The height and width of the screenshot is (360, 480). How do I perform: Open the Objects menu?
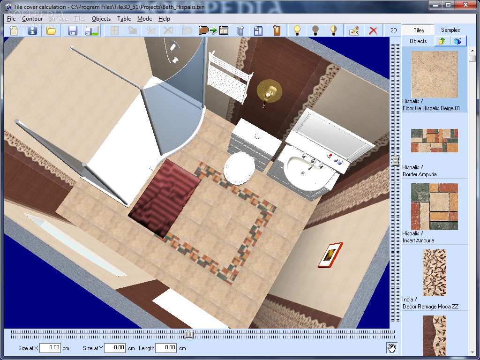pyautogui.click(x=101, y=19)
